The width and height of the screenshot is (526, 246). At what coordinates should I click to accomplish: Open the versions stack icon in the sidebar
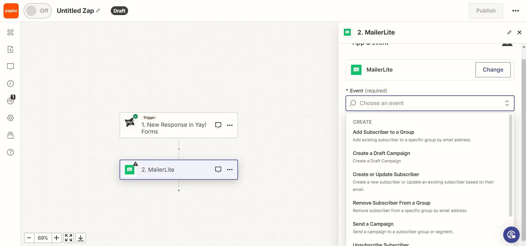pyautogui.click(x=10, y=135)
